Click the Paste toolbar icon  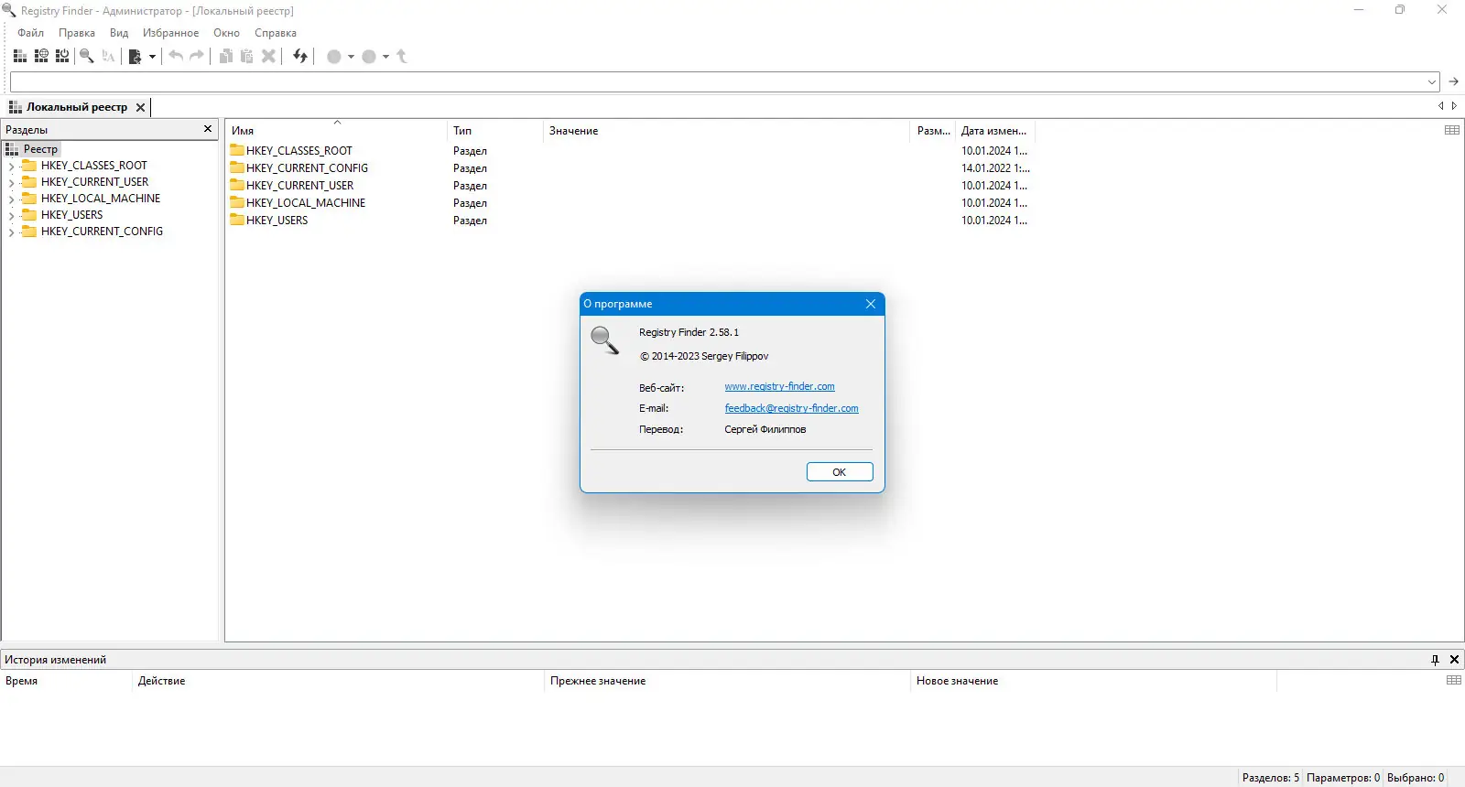(247, 56)
